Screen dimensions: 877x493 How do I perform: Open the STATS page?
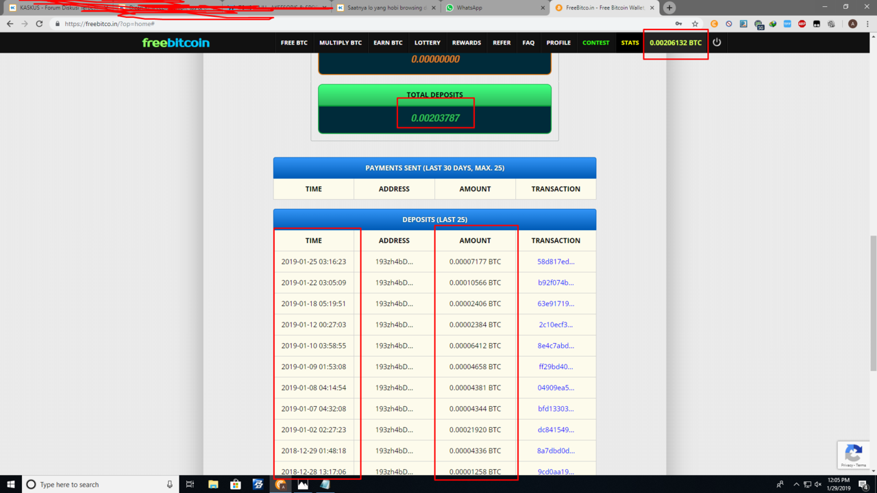click(630, 42)
